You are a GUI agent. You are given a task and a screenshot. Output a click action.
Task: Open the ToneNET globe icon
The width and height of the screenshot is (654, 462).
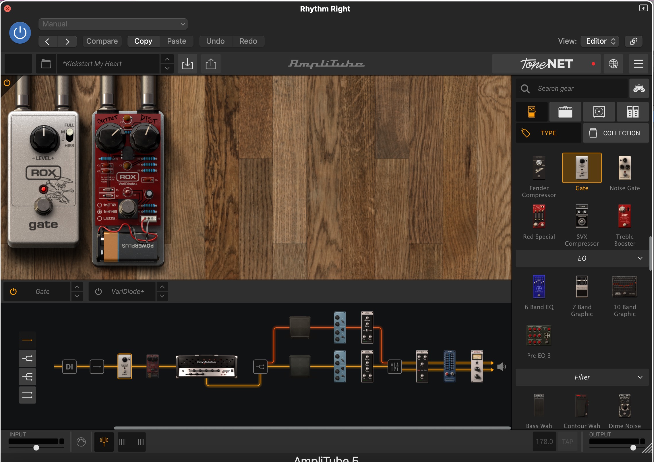613,64
